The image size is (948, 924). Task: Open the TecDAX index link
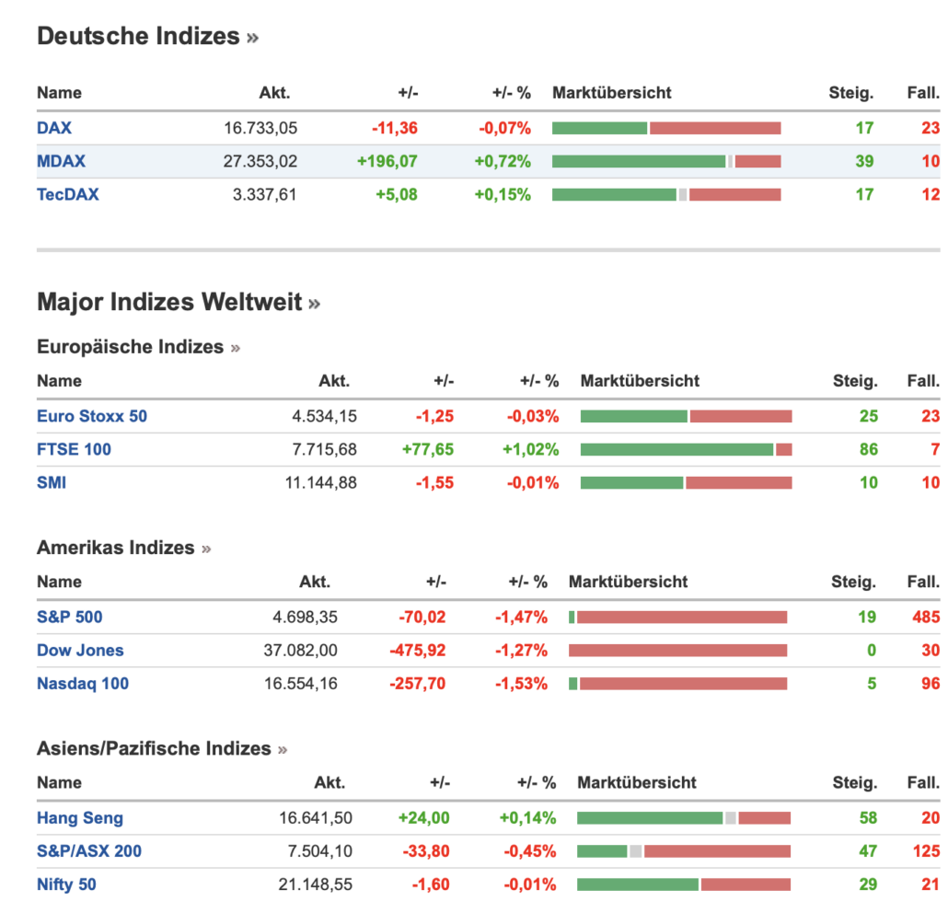(68, 195)
